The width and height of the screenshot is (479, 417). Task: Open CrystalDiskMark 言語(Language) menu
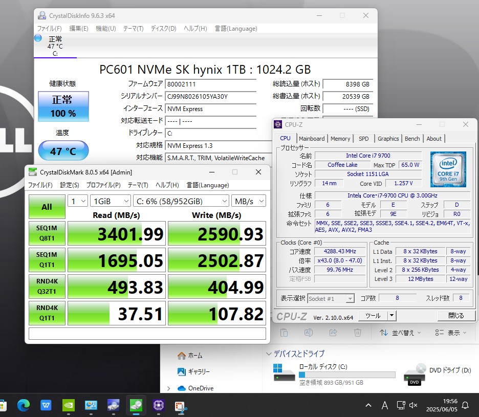point(208,185)
